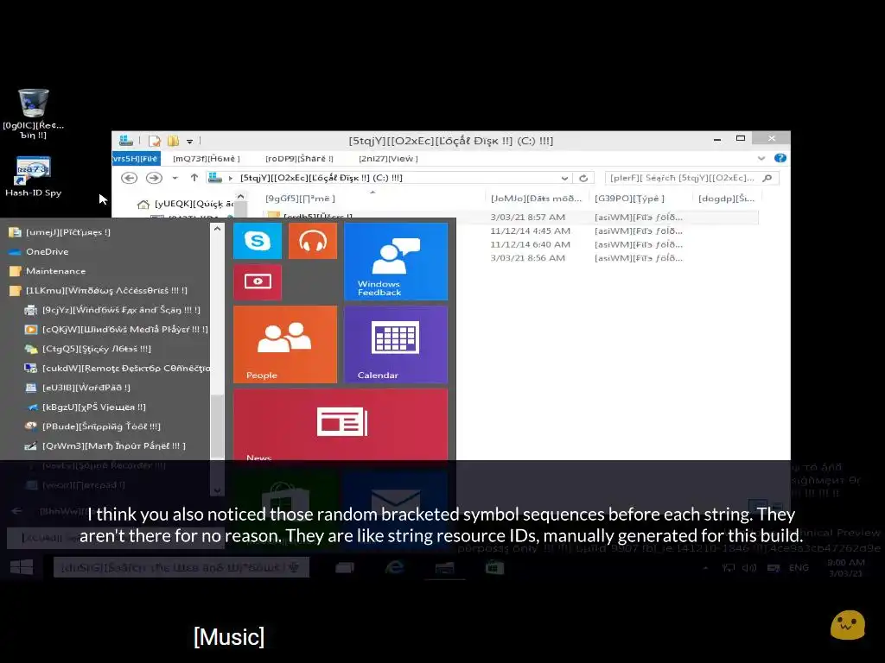Open the Customize Quick Access Toolbar dropdown

pyautogui.click(x=189, y=141)
